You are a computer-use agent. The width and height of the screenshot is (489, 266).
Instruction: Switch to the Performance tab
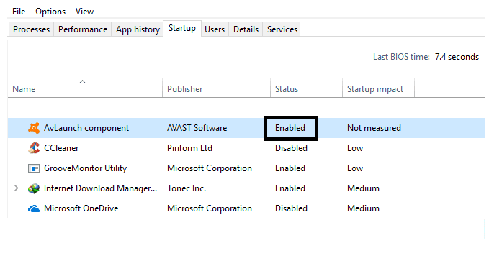[83, 29]
